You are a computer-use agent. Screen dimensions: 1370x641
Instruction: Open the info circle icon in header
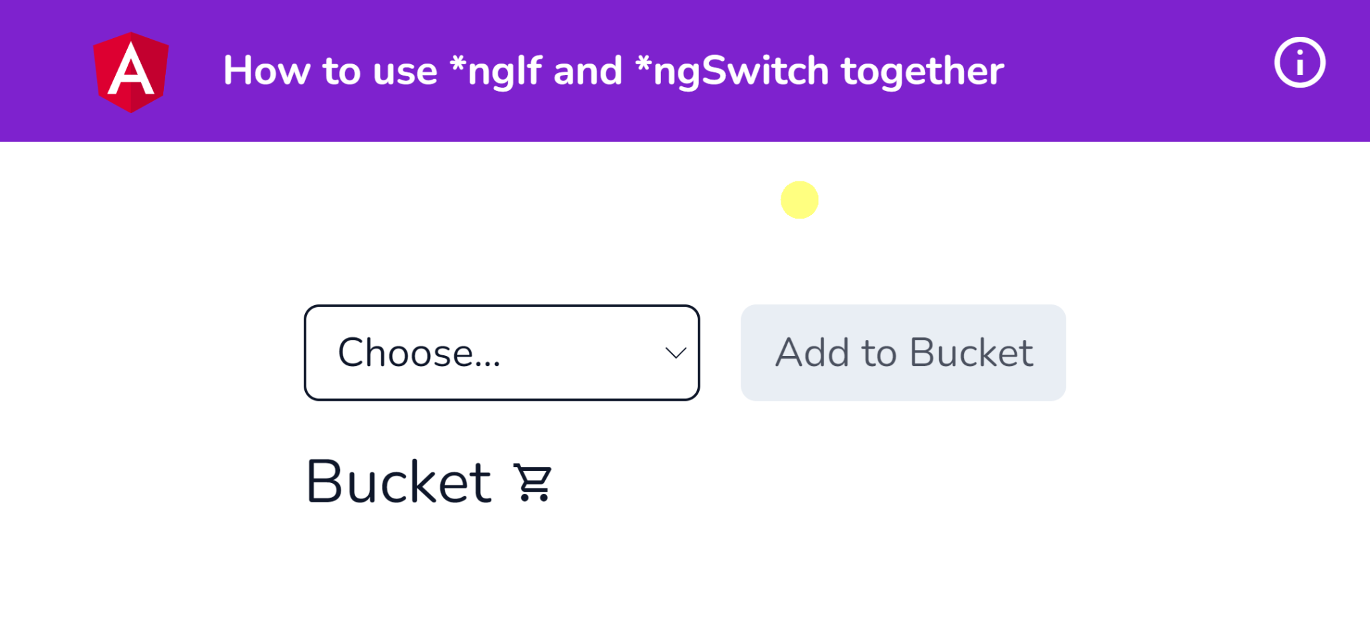tap(1299, 63)
